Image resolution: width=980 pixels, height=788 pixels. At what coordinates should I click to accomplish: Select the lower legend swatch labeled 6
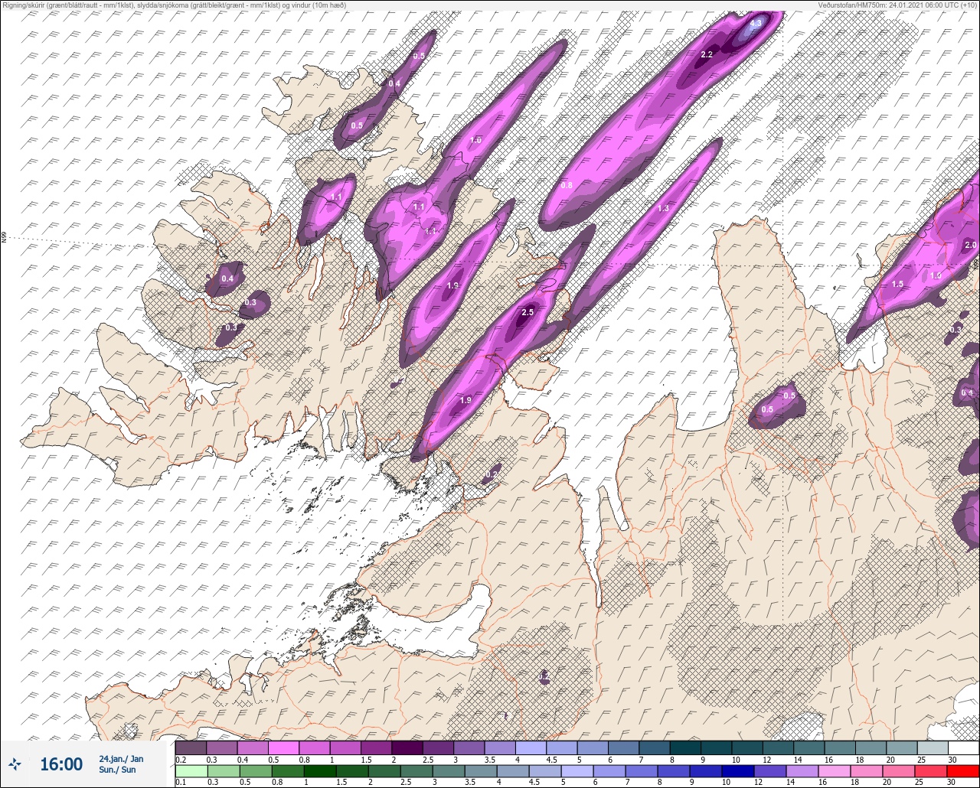point(609,771)
